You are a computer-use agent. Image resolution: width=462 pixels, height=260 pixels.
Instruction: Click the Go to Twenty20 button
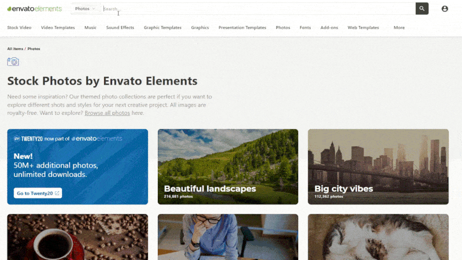[x=38, y=193]
